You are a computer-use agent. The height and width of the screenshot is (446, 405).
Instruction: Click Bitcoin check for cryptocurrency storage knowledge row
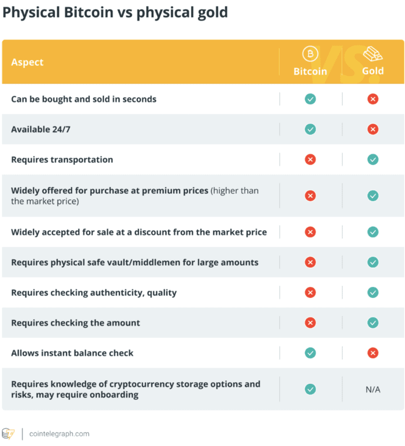click(310, 389)
